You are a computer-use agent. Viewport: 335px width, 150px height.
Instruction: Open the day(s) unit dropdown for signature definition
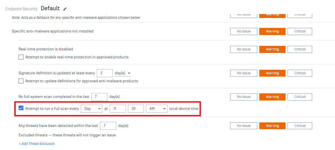click(x=123, y=73)
